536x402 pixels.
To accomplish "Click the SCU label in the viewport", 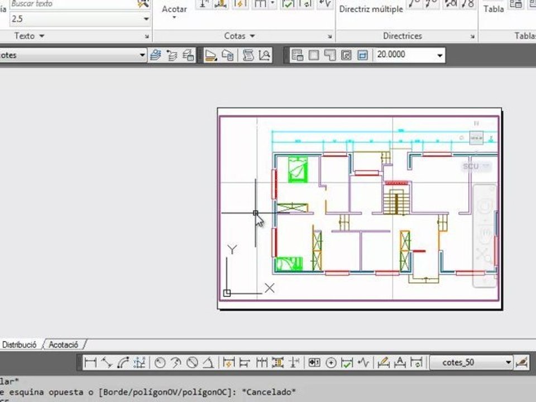I will [x=471, y=166].
